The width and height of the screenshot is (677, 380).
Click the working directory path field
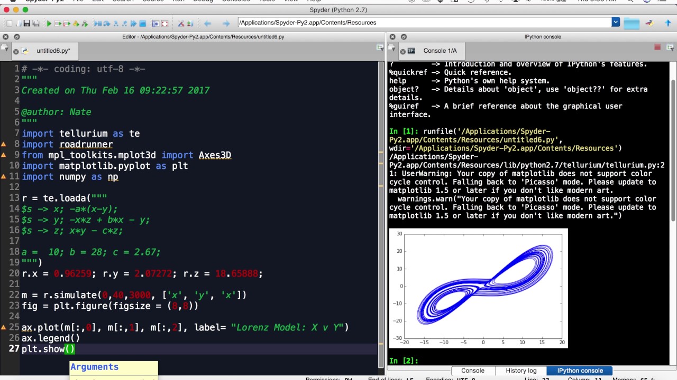(x=425, y=22)
